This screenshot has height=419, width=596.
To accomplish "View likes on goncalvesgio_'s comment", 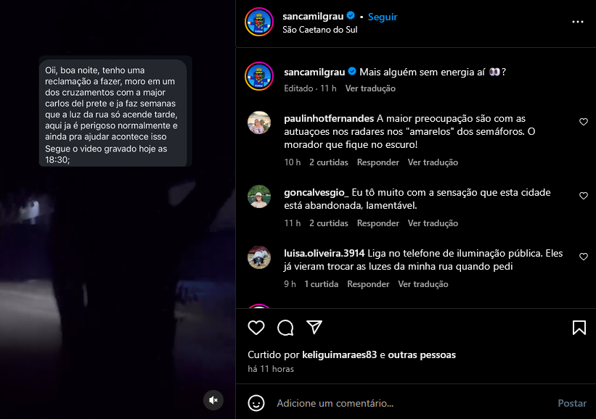I will pyautogui.click(x=328, y=223).
